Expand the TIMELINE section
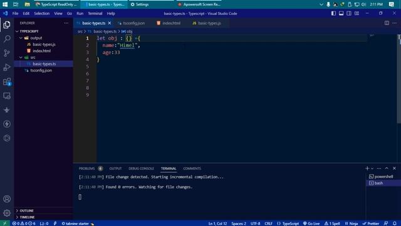The image size is (401, 226). (x=27, y=217)
